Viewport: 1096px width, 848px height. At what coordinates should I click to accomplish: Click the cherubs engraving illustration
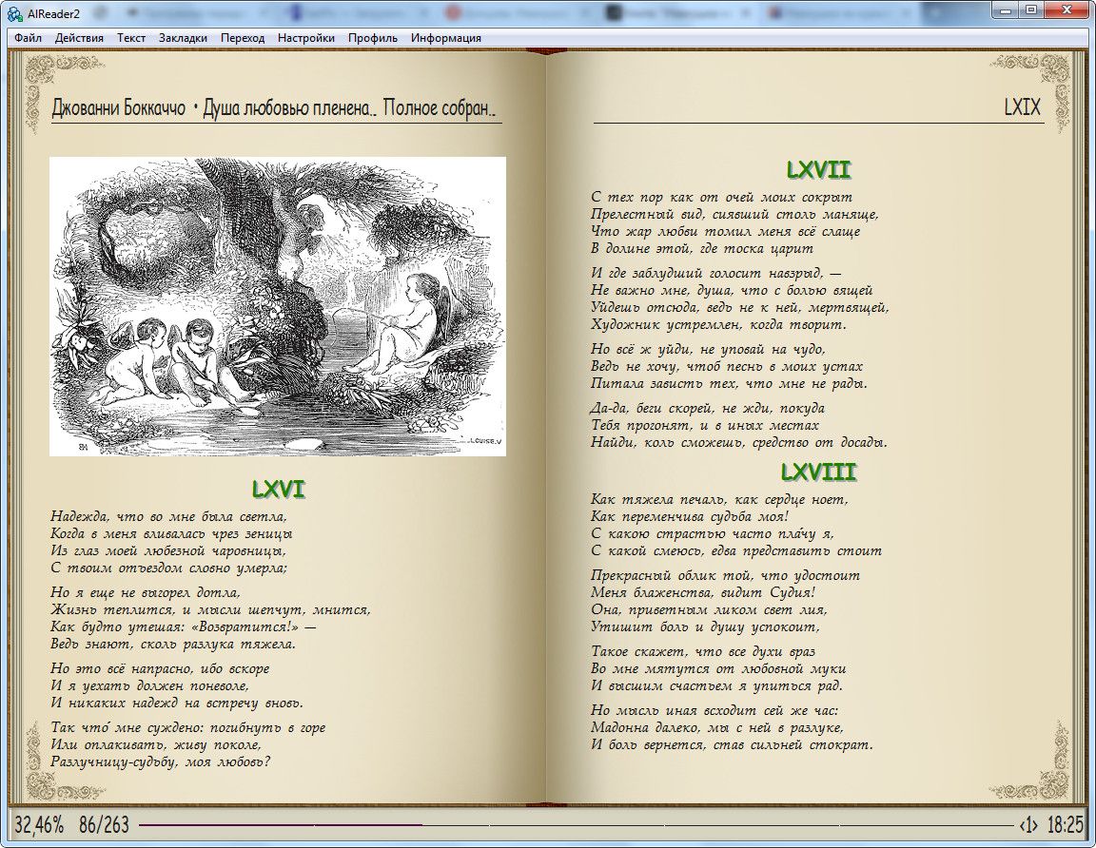click(x=278, y=307)
